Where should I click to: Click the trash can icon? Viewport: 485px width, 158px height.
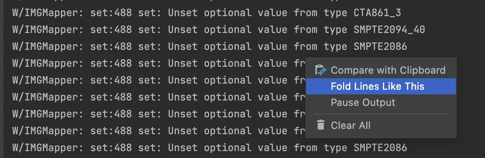(320, 125)
